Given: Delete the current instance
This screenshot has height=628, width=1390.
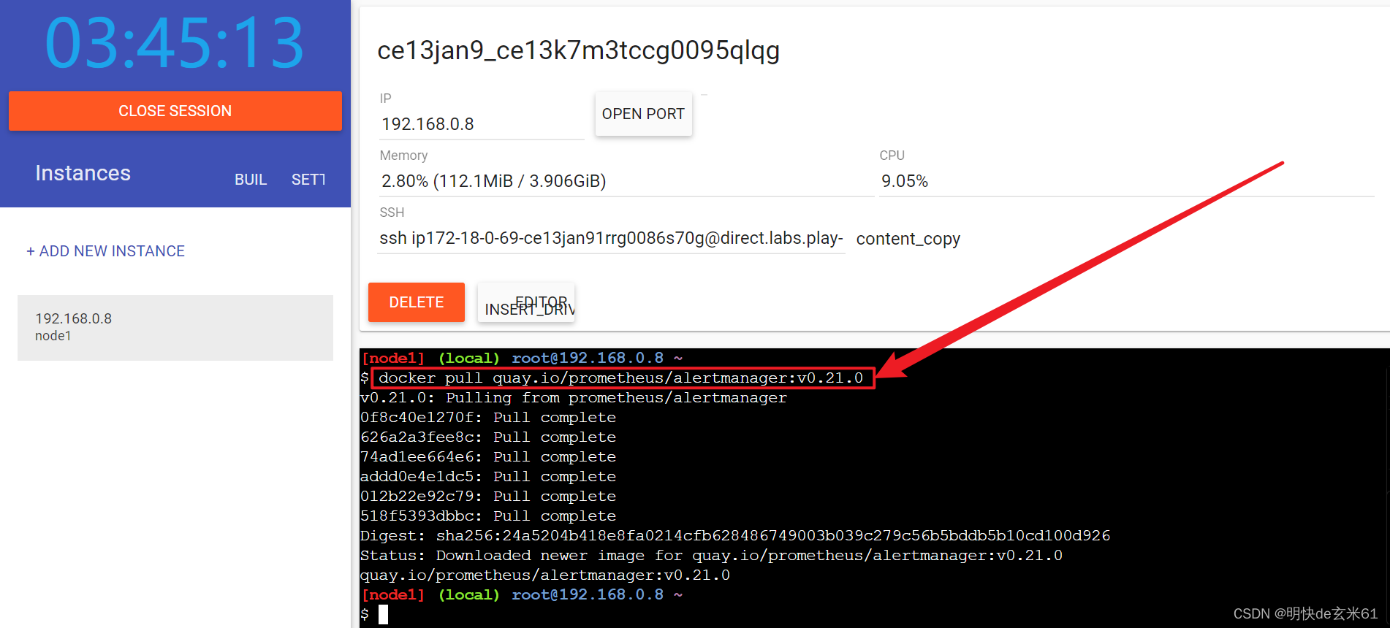Looking at the screenshot, I should (417, 302).
